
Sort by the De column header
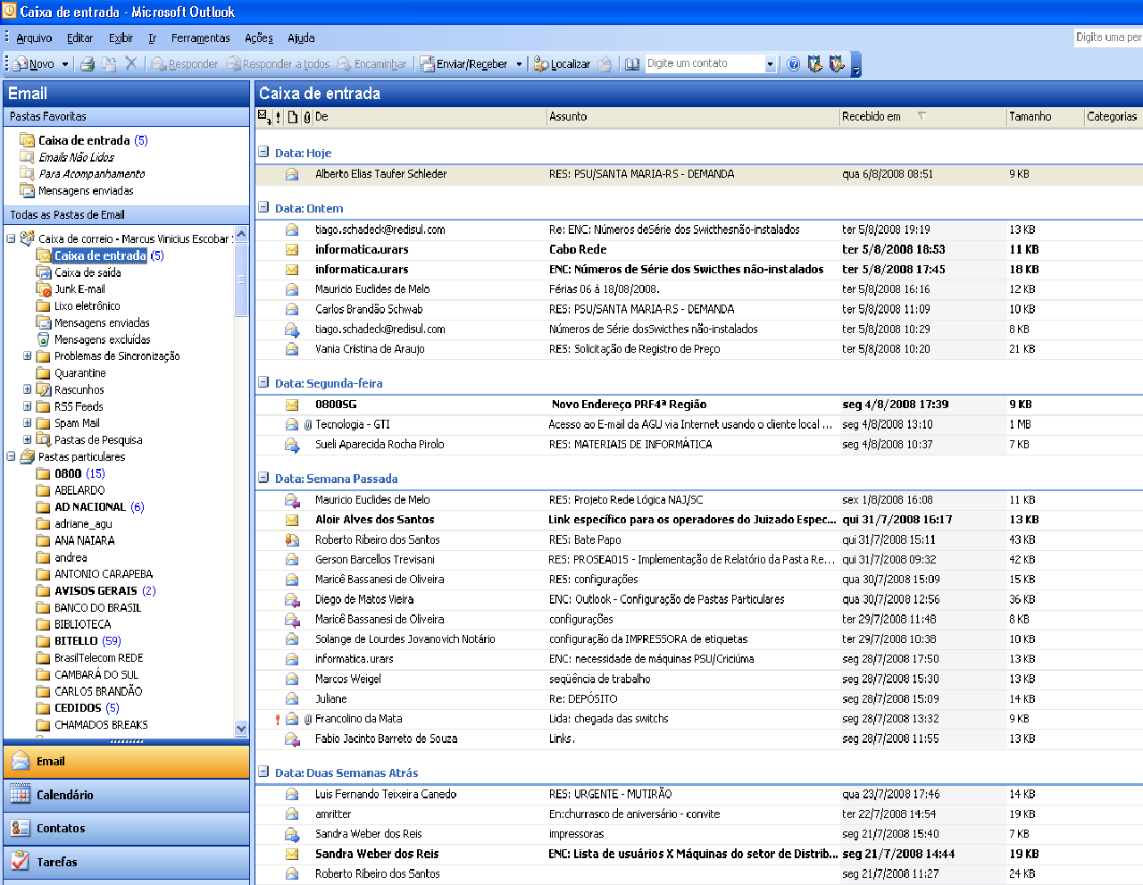(x=429, y=116)
